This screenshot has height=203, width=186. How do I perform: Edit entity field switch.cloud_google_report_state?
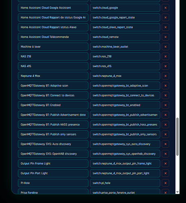point(125,17)
